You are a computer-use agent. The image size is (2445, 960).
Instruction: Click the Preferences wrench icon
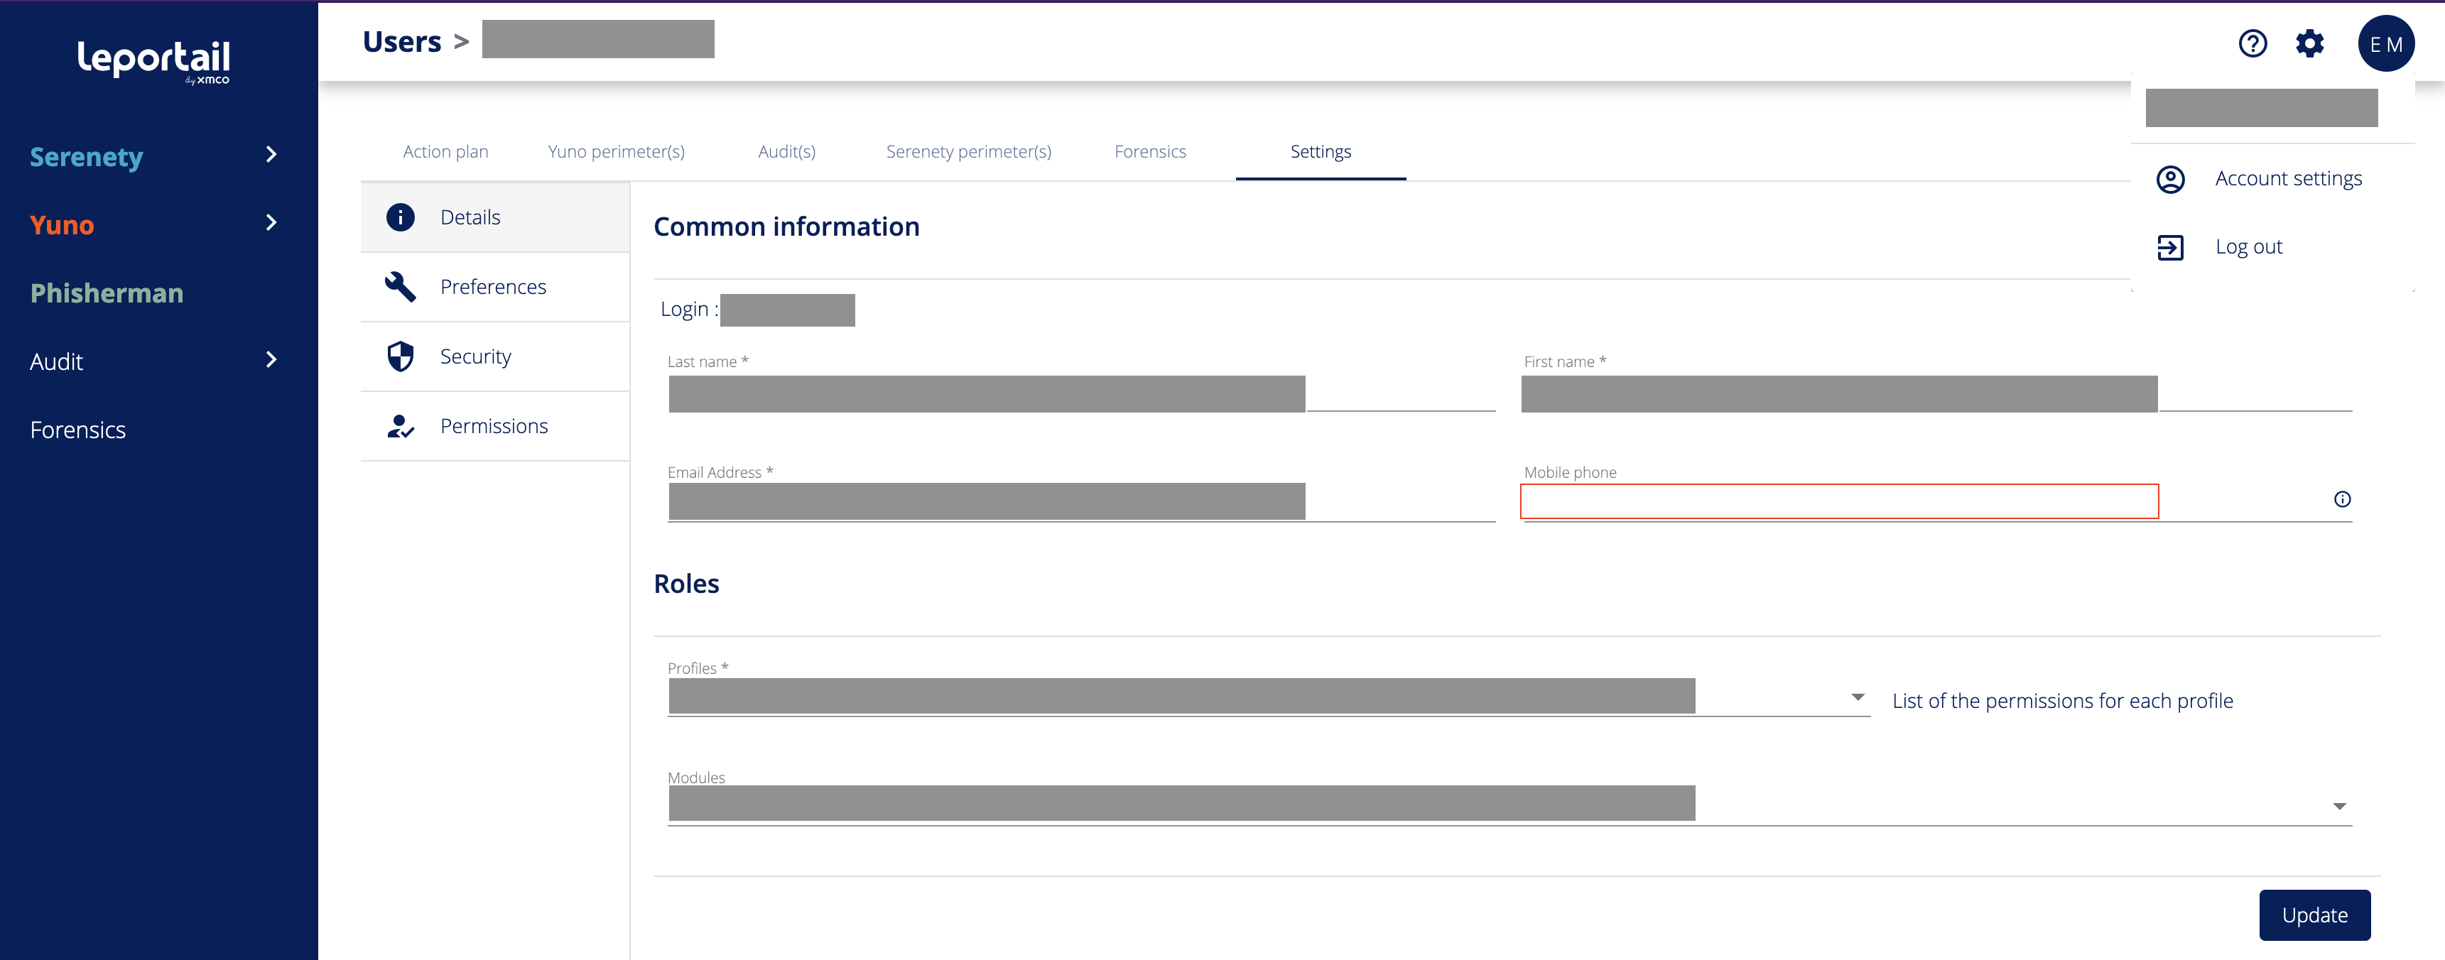401,286
